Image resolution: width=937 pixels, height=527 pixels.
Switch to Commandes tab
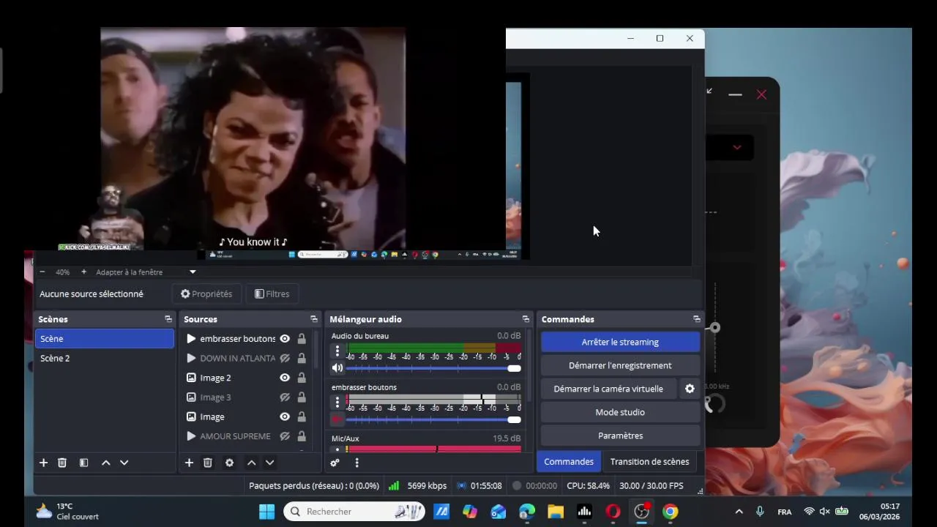pos(569,462)
